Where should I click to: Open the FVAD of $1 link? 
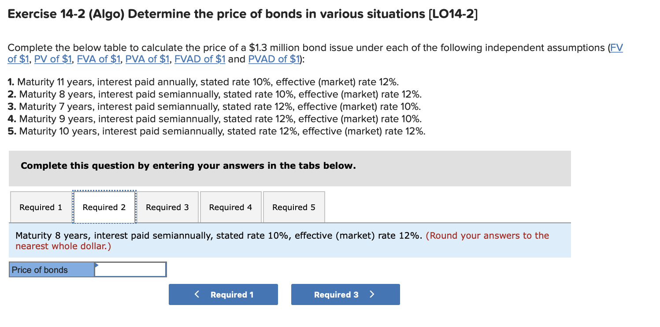[x=200, y=59]
